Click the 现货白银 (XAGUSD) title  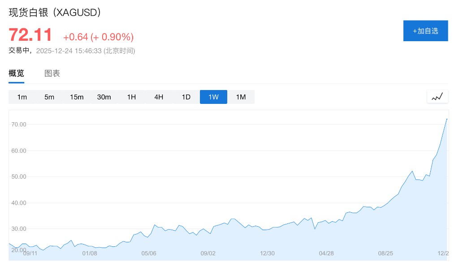pos(55,13)
